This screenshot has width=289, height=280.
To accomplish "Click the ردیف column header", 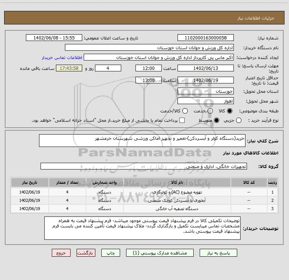I will pyautogui.click(x=272, y=183).
